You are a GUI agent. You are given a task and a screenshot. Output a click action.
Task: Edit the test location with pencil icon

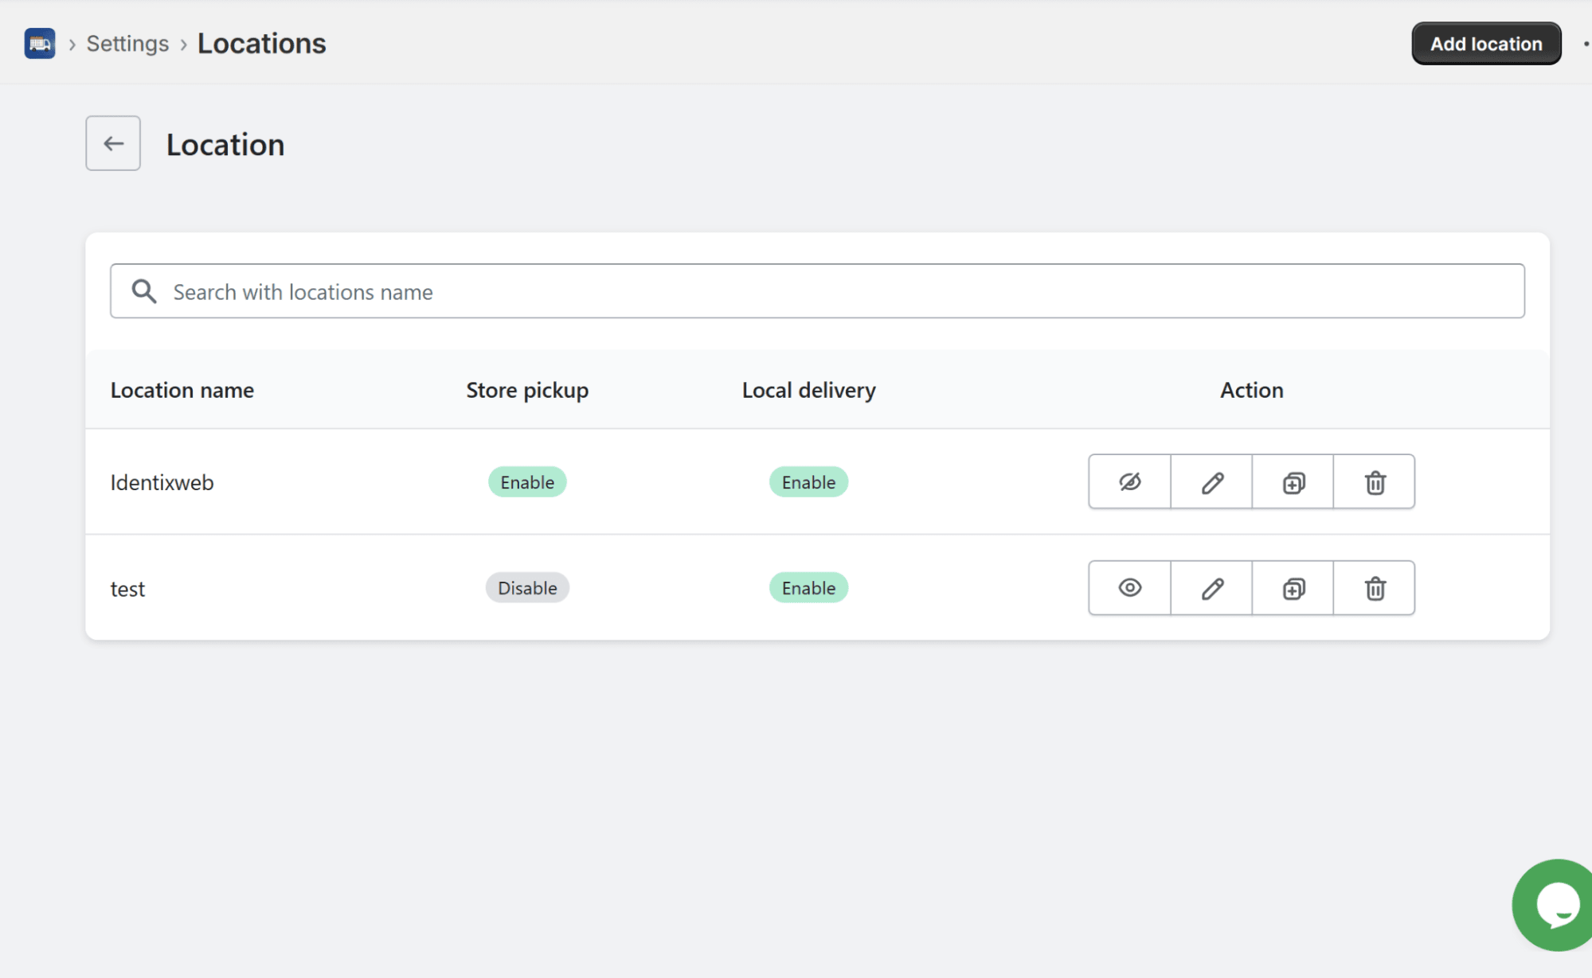pyautogui.click(x=1211, y=588)
